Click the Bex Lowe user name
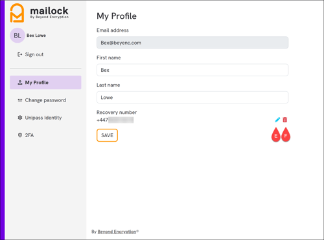This screenshot has width=324, height=240. point(36,36)
